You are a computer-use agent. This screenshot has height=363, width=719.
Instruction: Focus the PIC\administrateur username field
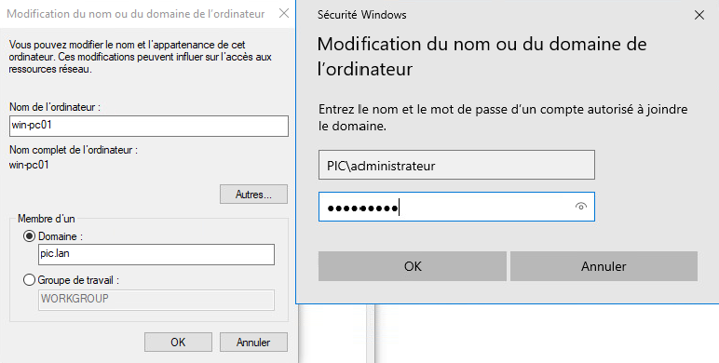(x=456, y=165)
